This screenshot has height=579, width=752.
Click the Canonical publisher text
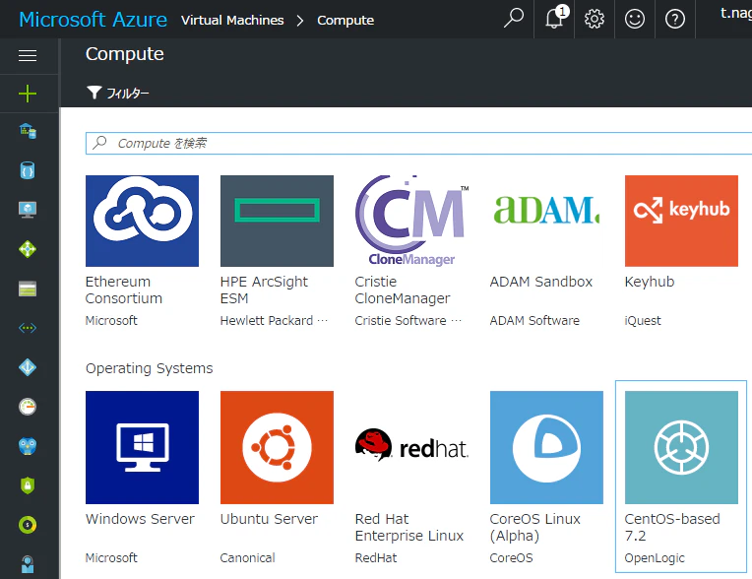(x=247, y=558)
